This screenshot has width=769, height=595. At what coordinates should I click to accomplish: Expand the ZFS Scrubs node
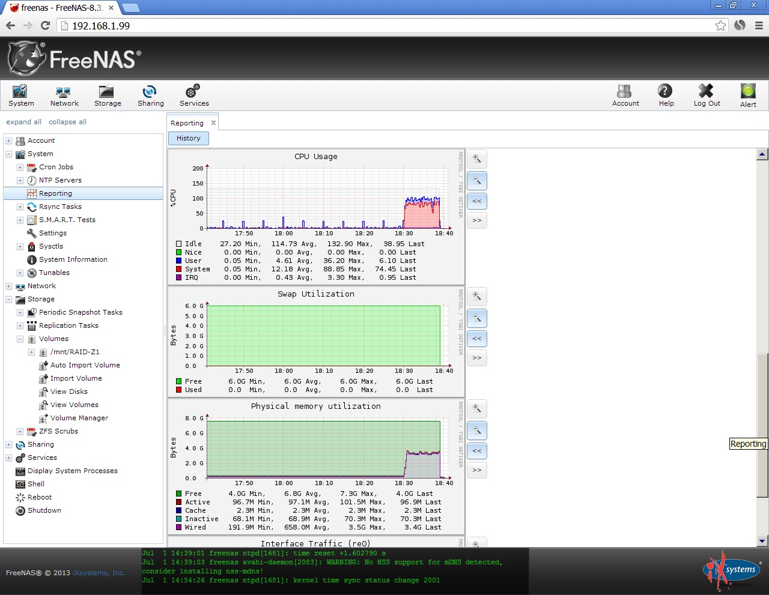[19, 431]
